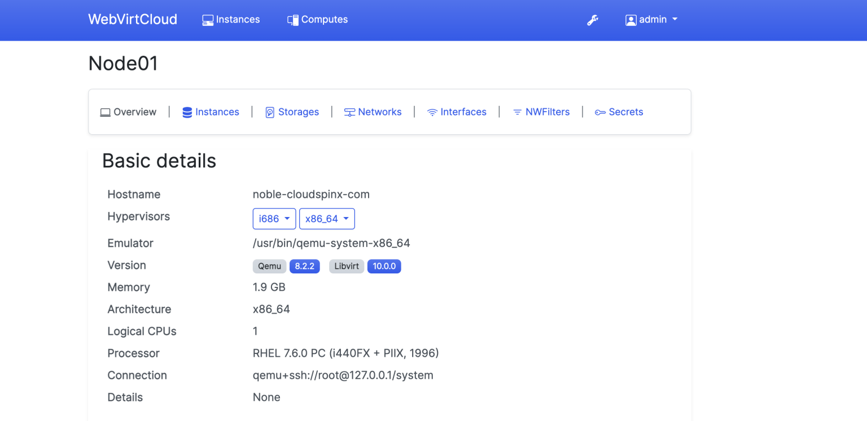
Task: Click the Computes buildings icon in navbar
Action: [293, 19]
